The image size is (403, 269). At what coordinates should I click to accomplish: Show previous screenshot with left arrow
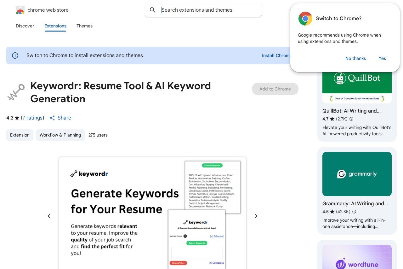pyautogui.click(x=49, y=216)
